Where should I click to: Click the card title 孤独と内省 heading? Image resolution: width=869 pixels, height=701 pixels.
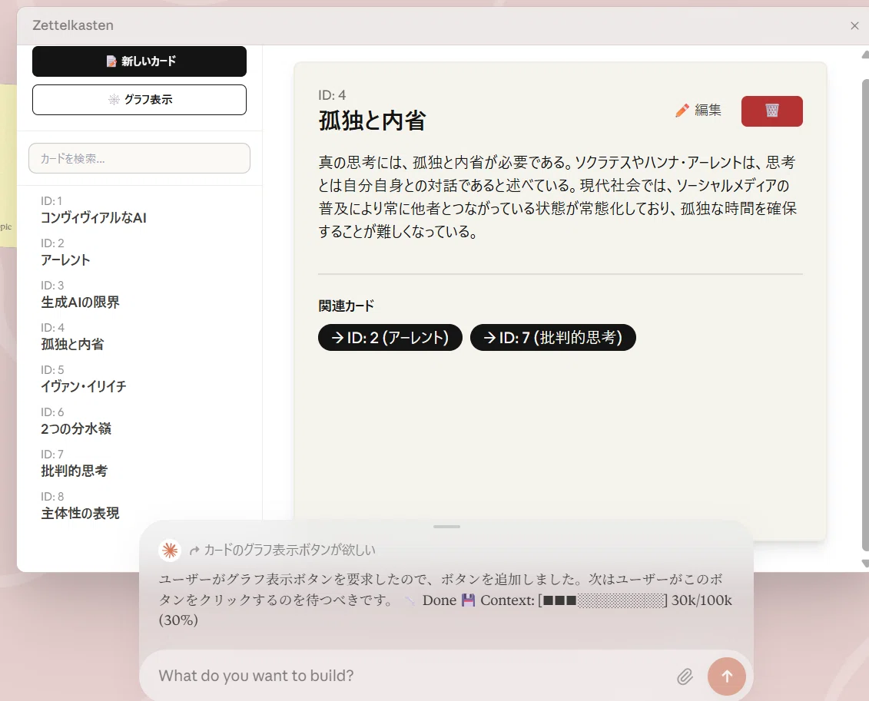[372, 120]
